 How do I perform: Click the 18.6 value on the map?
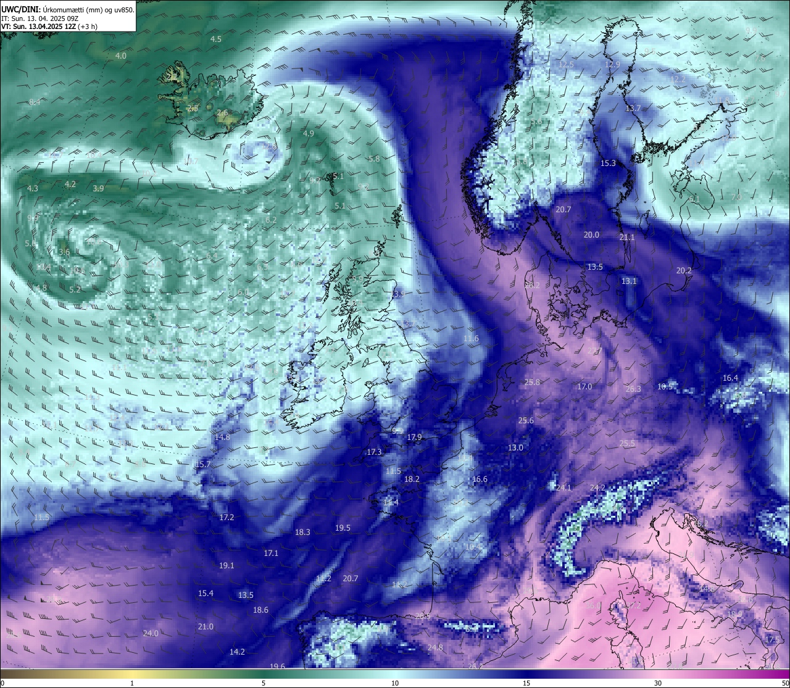[260, 610]
